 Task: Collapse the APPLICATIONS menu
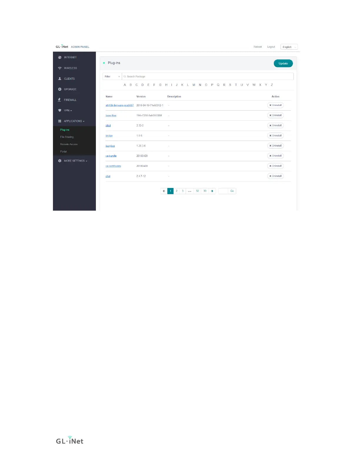click(74, 121)
